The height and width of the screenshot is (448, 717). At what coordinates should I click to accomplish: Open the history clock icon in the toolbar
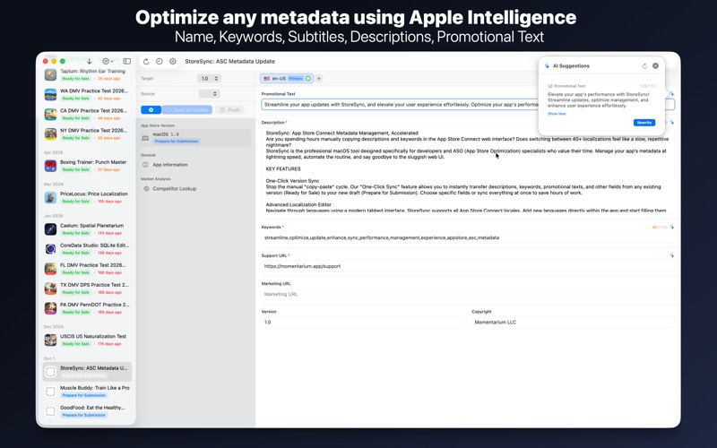click(160, 61)
